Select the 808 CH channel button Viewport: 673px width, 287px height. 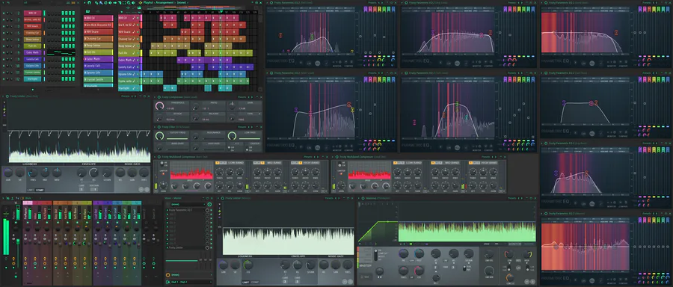[32, 13]
